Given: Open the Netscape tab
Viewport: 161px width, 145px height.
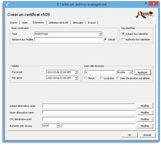Looking at the screenshot, I should pos(78,23).
